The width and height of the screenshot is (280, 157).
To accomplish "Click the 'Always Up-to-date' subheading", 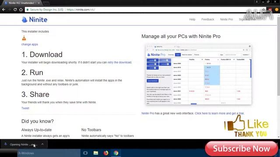I will tap(36, 130).
